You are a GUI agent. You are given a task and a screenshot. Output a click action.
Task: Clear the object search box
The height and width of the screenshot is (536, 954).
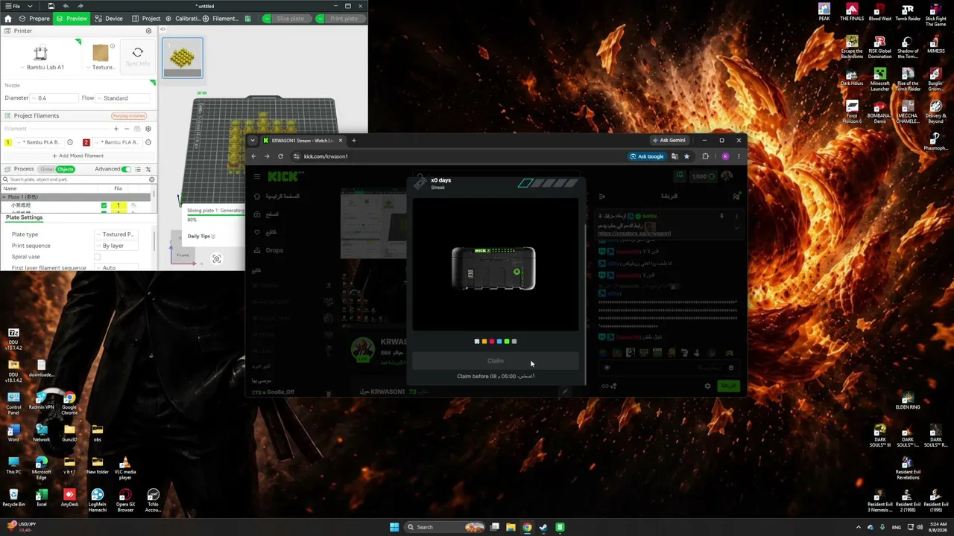[x=151, y=179]
